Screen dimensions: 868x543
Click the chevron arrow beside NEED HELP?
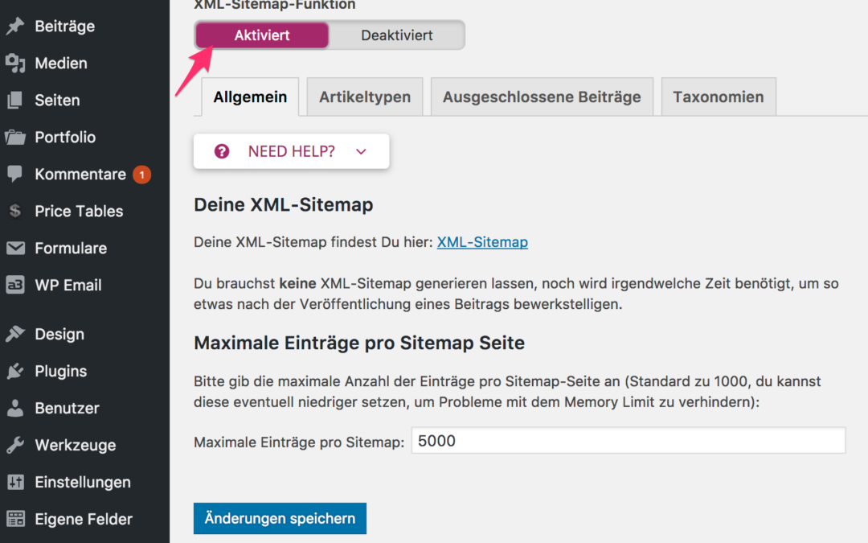pyautogui.click(x=360, y=151)
